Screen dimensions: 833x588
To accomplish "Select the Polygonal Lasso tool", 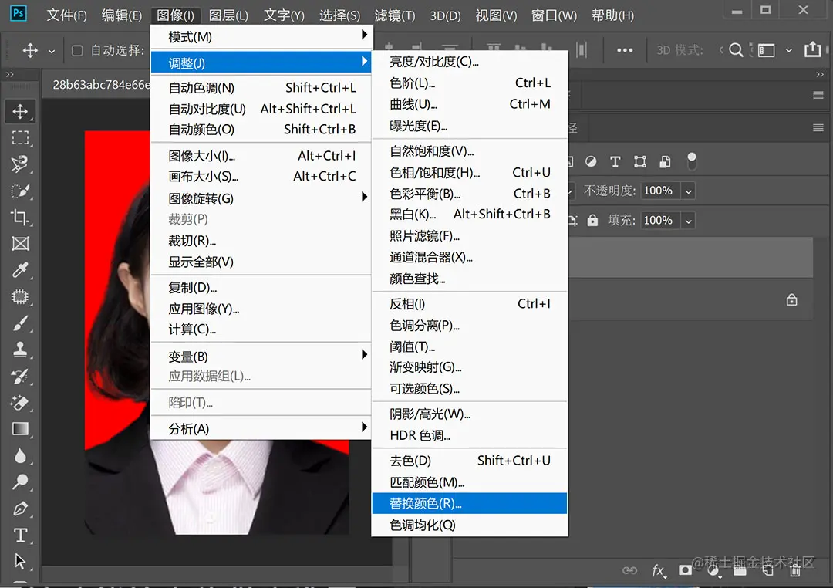I will tap(20, 164).
